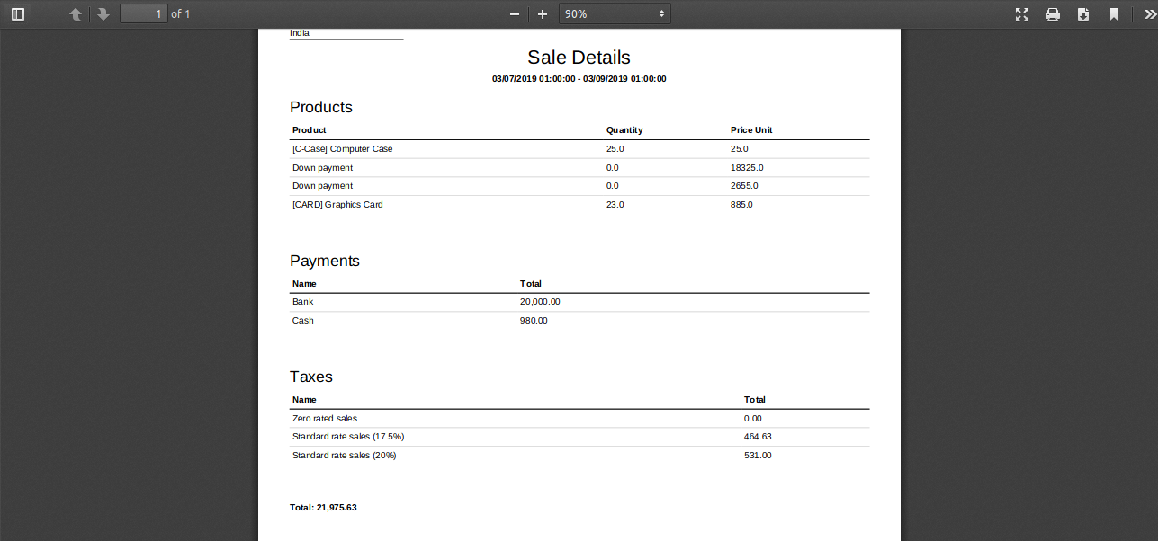The height and width of the screenshot is (541, 1158).
Task: Click the 18325.0 price unit value
Action: click(747, 168)
